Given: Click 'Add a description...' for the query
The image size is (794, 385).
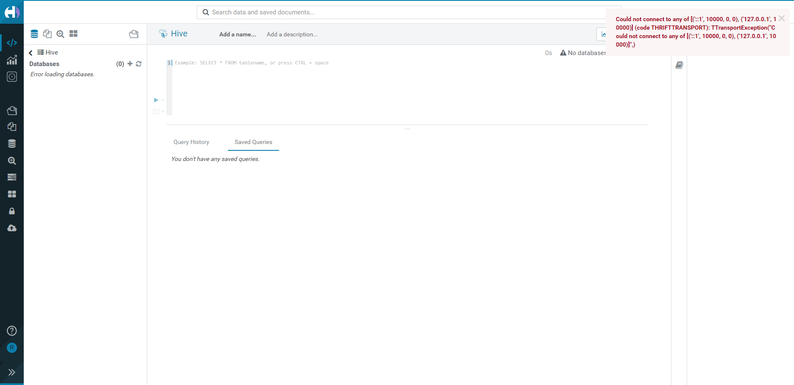Looking at the screenshot, I should coord(292,34).
